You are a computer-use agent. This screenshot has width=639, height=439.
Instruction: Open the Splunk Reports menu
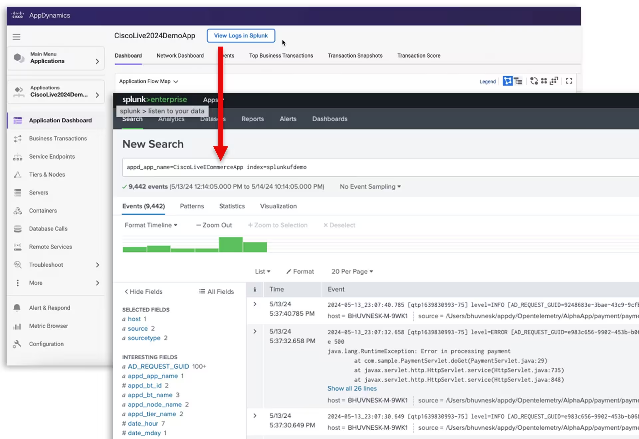(252, 119)
